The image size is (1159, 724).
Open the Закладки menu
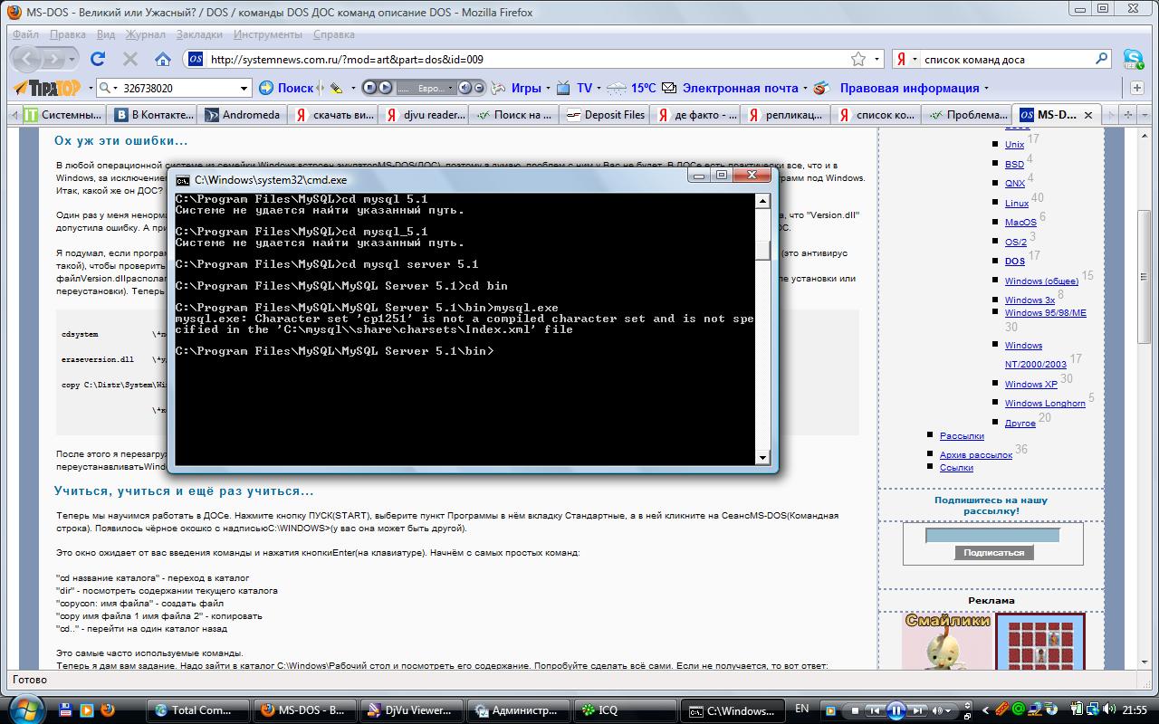tap(199, 34)
